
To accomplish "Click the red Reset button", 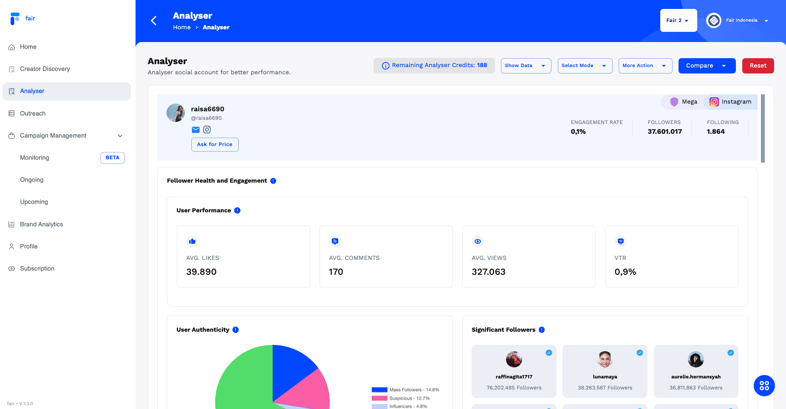I will coord(758,66).
